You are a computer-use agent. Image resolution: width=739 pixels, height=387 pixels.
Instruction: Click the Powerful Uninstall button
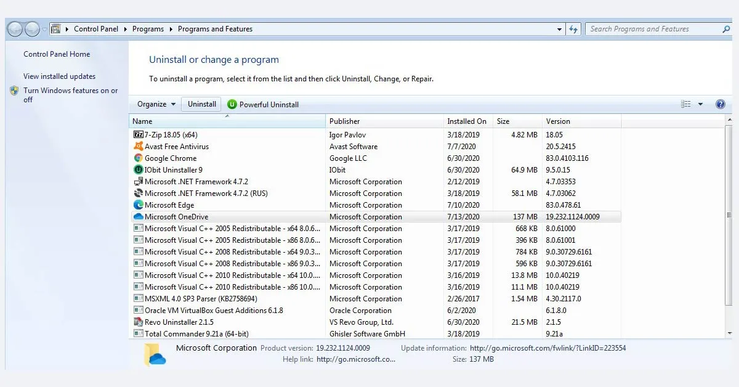[x=263, y=104]
